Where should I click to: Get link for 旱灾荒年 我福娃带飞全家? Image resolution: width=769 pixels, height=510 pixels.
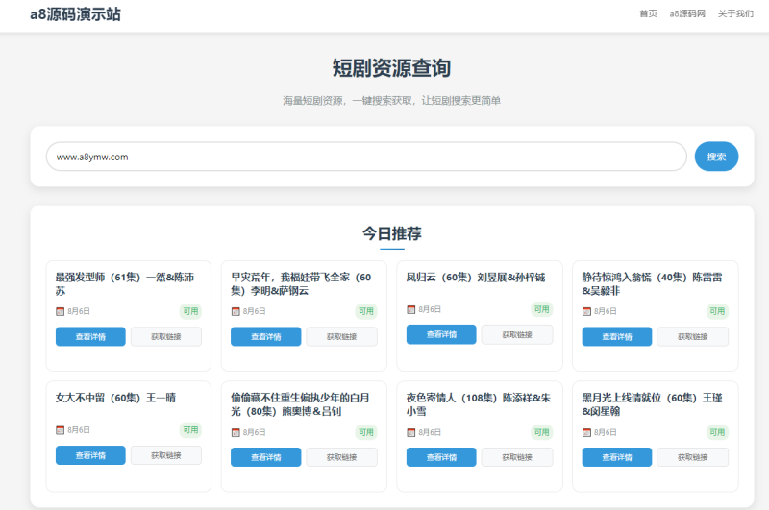341,336
